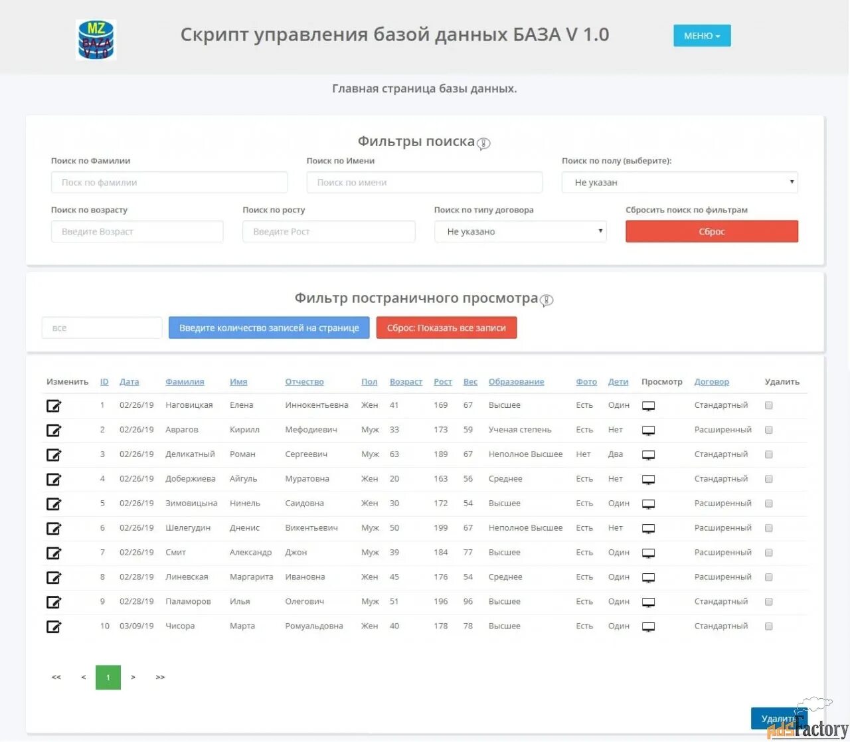850x742 pixels.
Task: Sort table by Образование column
Action: pyautogui.click(x=516, y=382)
